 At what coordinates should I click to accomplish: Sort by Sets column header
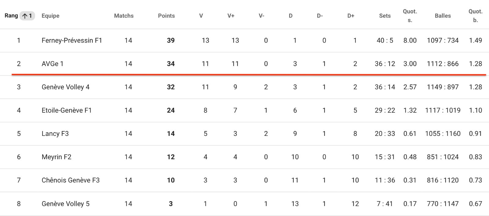pos(385,16)
